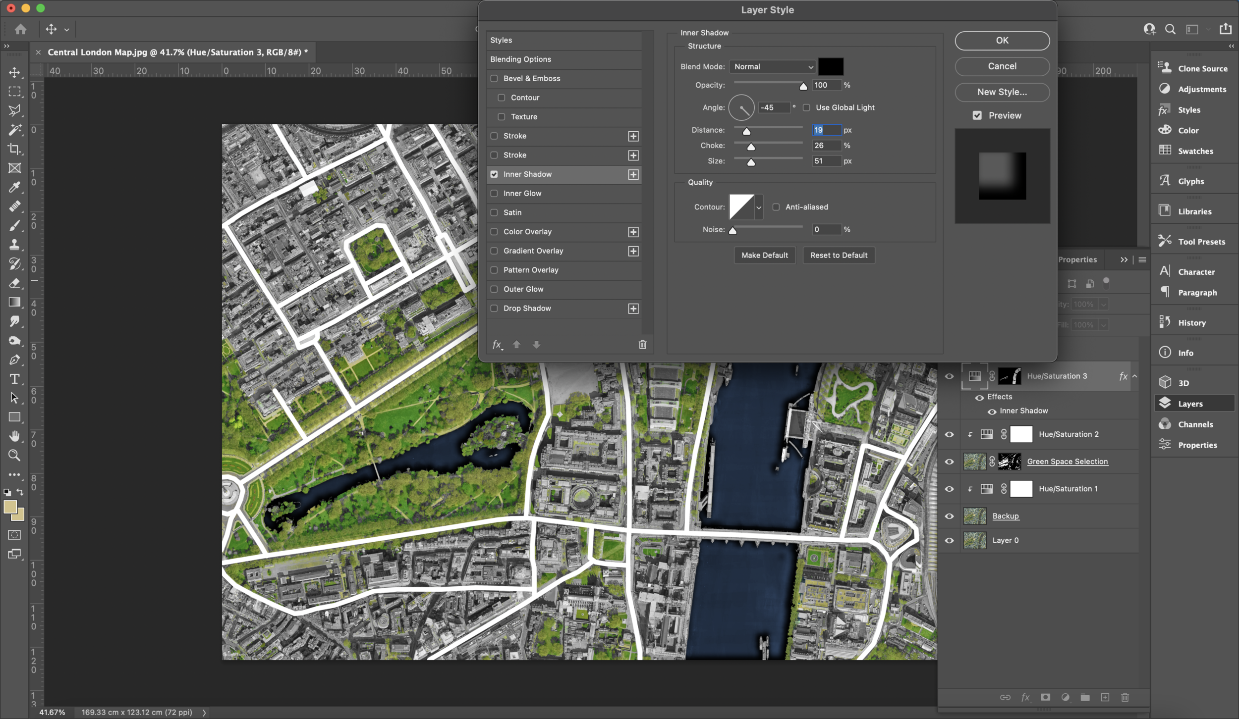Screen dimensions: 1239x719
Task: Open the Properties panel menu icon
Action: [x=1142, y=259]
